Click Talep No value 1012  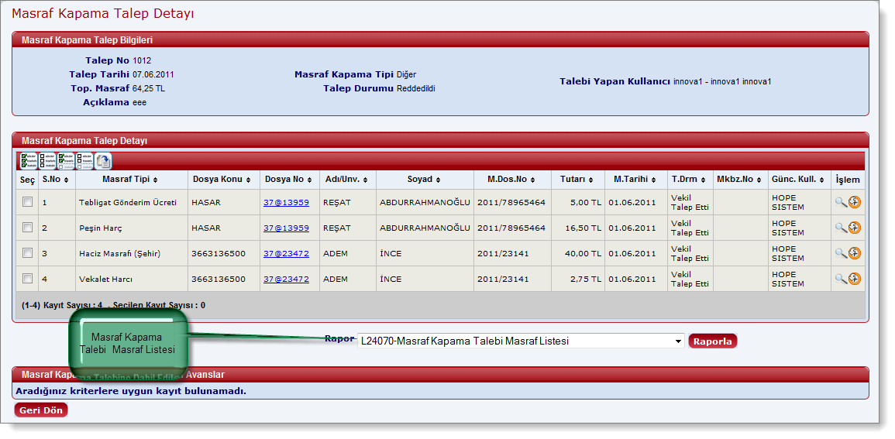[142, 60]
